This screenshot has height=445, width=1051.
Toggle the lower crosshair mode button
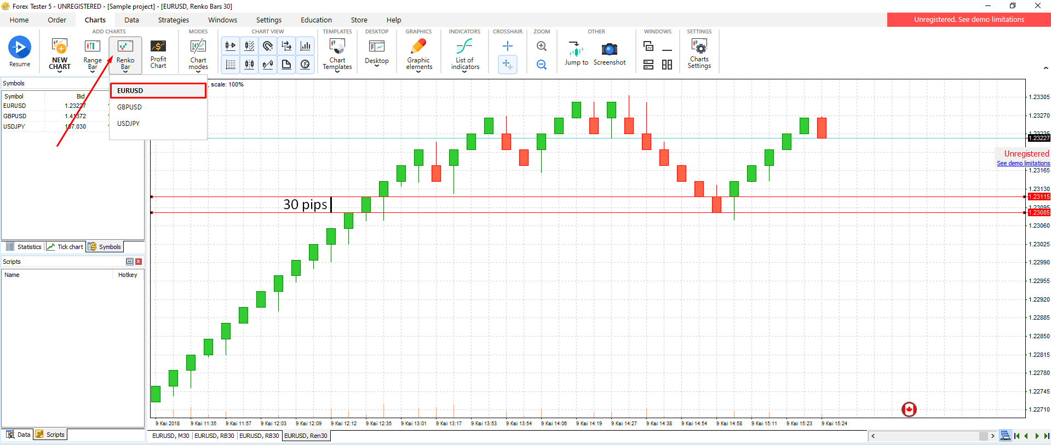click(x=507, y=65)
